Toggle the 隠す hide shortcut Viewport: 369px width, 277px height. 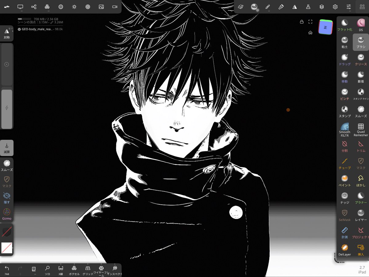(7, 198)
